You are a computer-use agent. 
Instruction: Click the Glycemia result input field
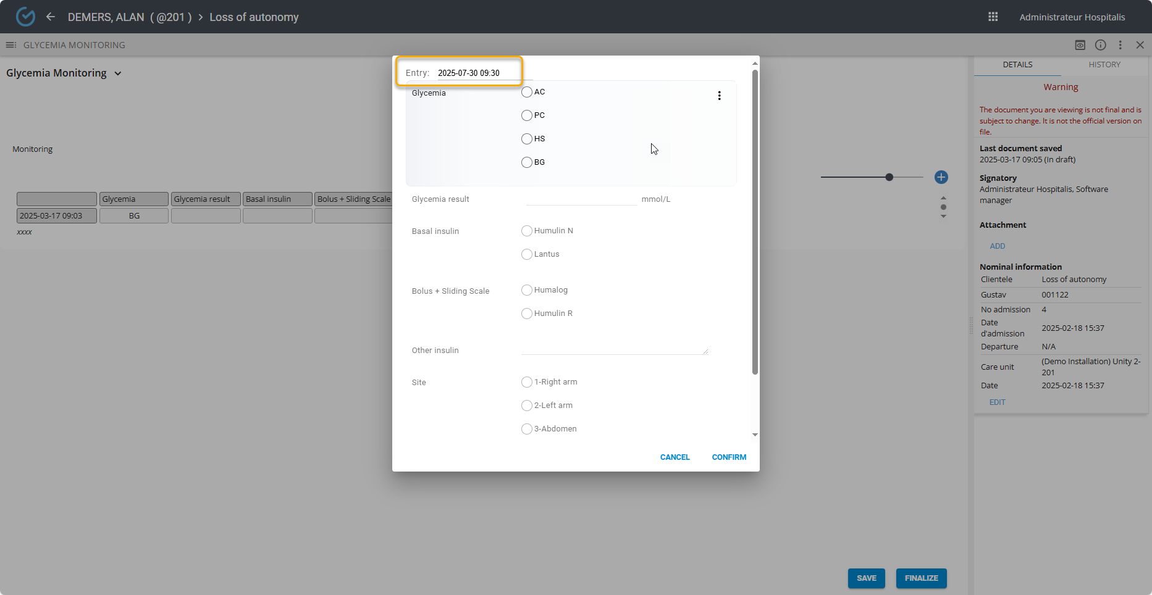pyautogui.click(x=581, y=199)
